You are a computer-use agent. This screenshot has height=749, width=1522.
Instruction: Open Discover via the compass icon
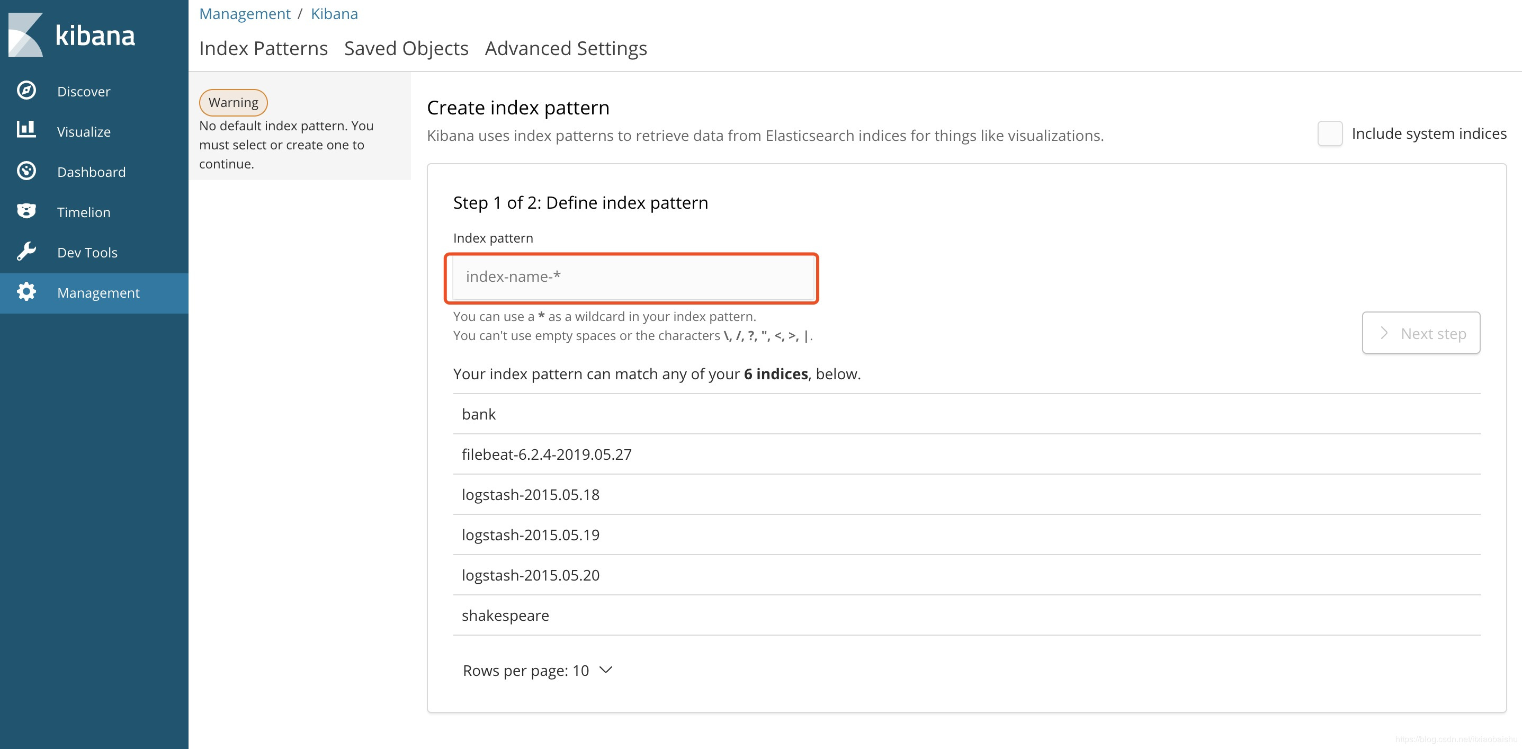pyautogui.click(x=26, y=91)
